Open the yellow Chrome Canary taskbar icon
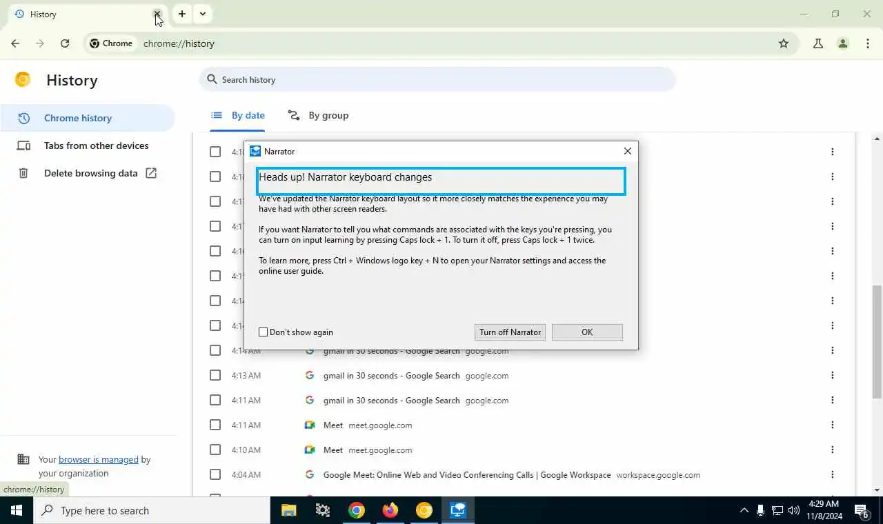883x524 pixels. 424,510
